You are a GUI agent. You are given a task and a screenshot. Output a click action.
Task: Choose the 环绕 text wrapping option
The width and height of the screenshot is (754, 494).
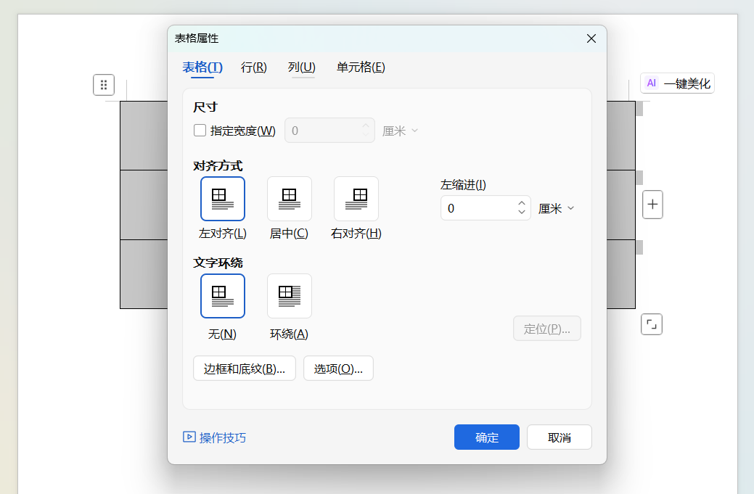[289, 295]
